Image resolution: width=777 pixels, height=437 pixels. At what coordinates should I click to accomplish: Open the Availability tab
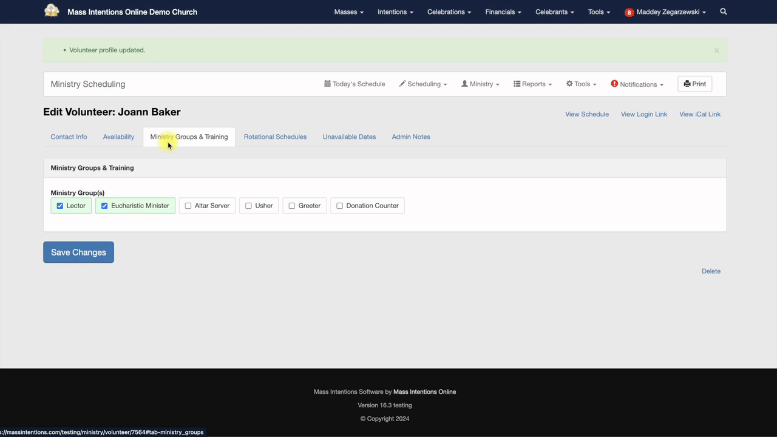[118, 137]
